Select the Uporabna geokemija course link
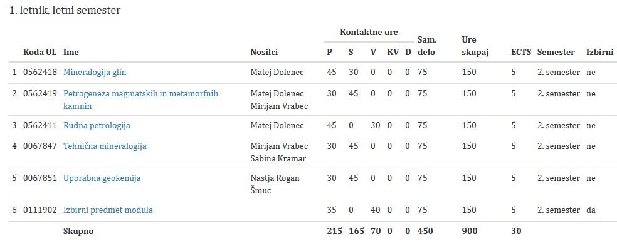Viewport: 617px width, 251px height. [102, 178]
